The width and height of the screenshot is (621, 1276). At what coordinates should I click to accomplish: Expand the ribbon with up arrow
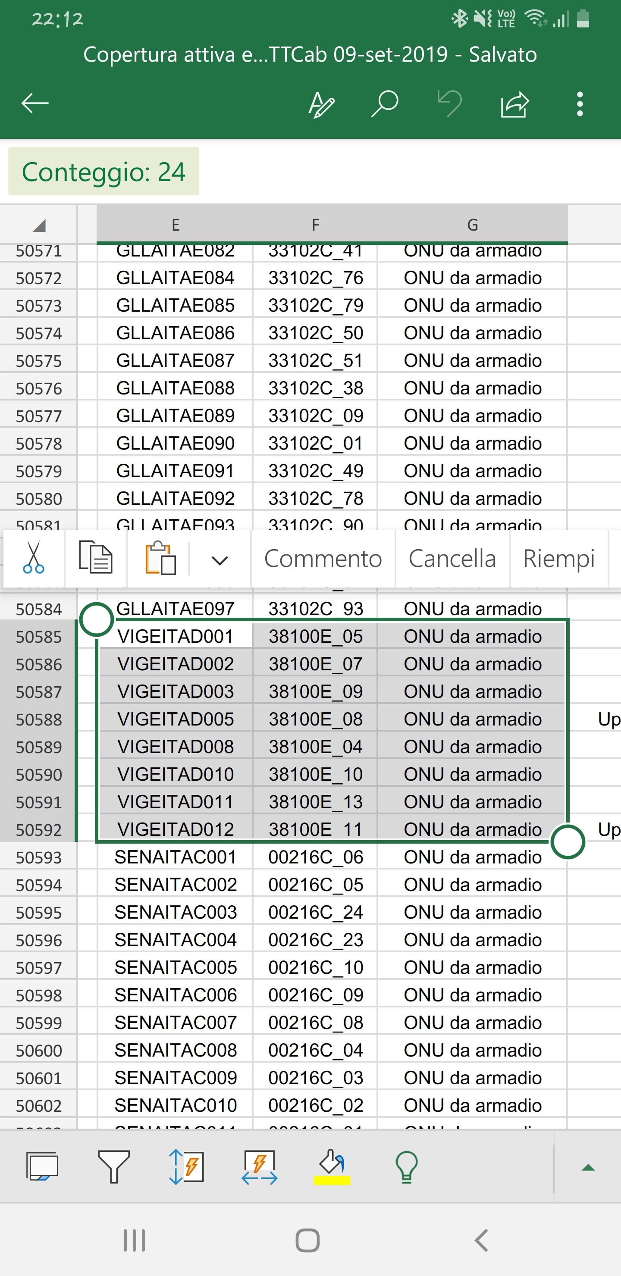(x=588, y=1167)
